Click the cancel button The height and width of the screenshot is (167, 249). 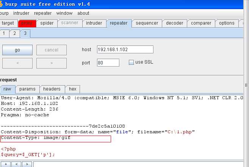52,50
